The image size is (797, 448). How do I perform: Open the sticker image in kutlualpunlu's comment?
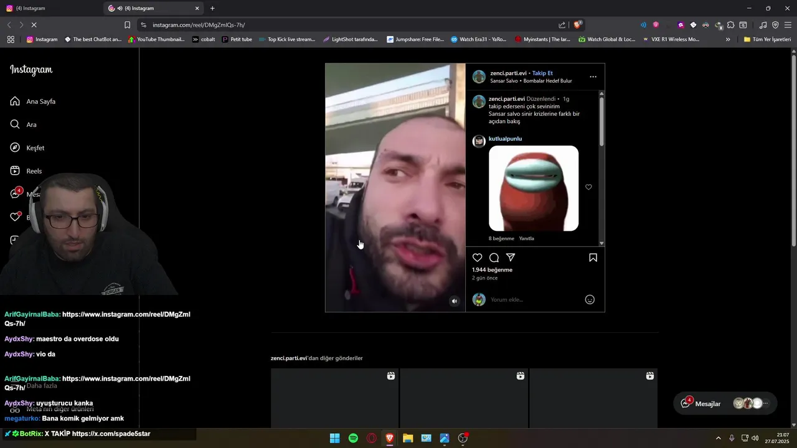[x=534, y=189]
